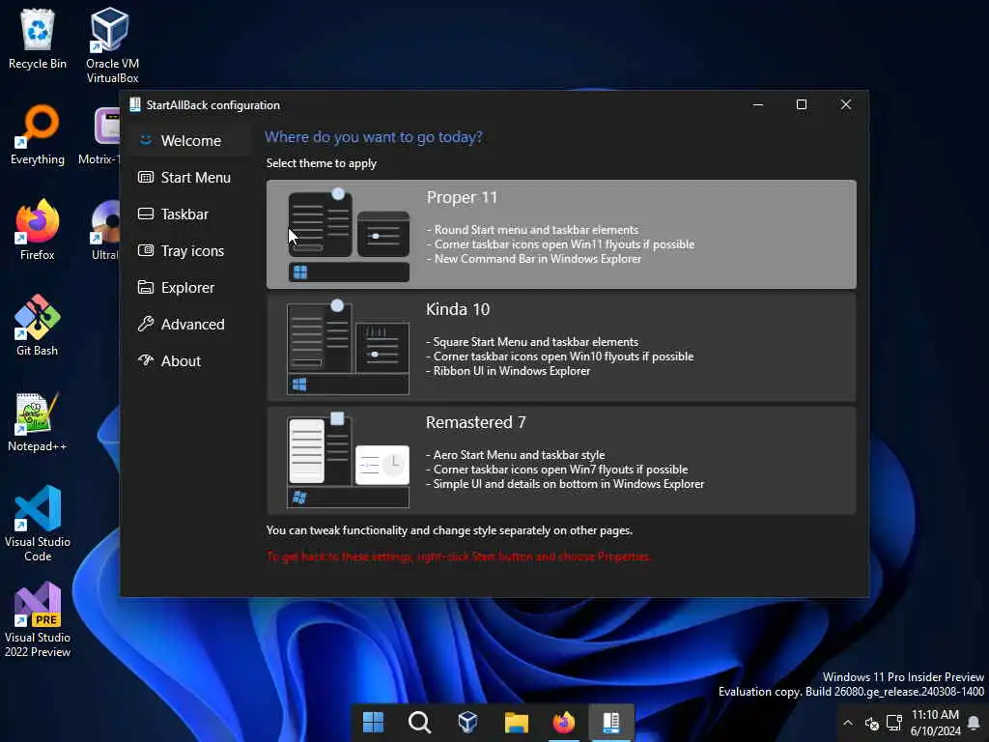Viewport: 989px width, 742px height.
Task: Select the Firefox desktop shortcut
Action: pos(38,230)
